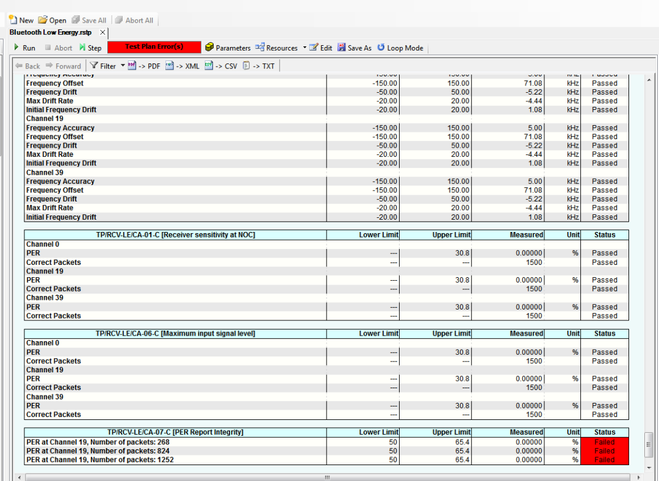Click the Test Plan Error(s) button
Image resolution: width=659 pixels, height=481 pixels.
coord(154,47)
